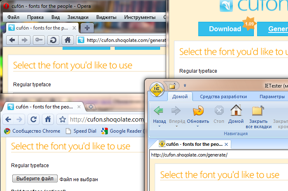Viewport: 288px width, 191px height.
Task: Click the Opera address bar URL
Action: point(126,40)
